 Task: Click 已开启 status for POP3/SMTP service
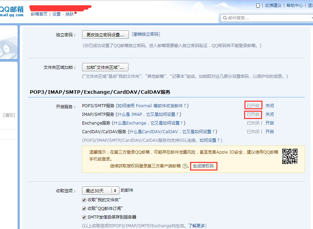(253, 106)
